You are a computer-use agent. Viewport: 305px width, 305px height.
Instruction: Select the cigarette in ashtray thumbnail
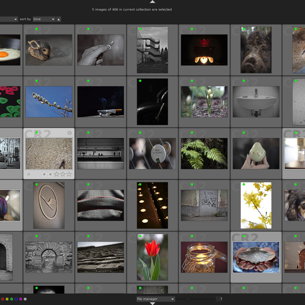[101, 102]
